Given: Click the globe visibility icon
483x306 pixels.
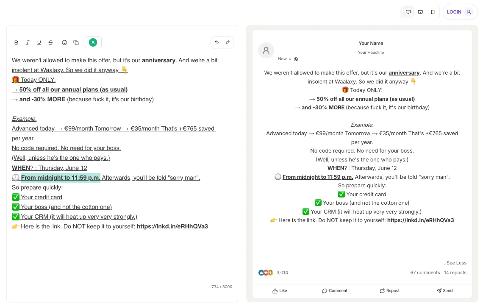Looking at the screenshot, I should (296, 59).
